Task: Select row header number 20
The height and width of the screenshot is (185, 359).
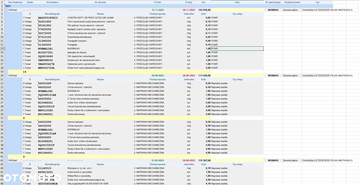Action: click(x=2, y=75)
